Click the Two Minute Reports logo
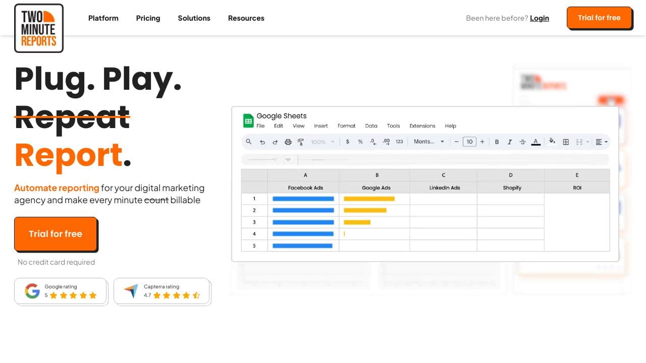 [39, 28]
